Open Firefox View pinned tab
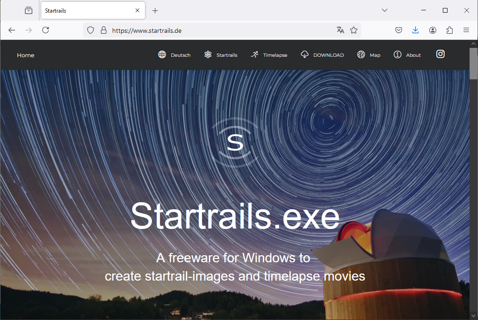Image resolution: width=478 pixels, height=320 pixels. pos(29,11)
